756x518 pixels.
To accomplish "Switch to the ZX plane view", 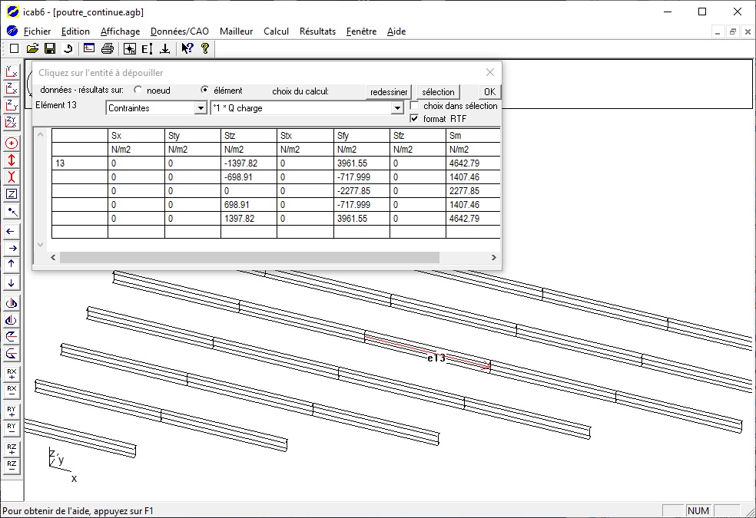I will point(12,89).
